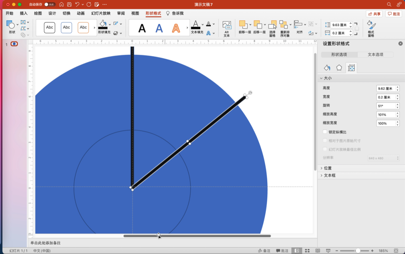Click the Redo icon
The height and width of the screenshot is (254, 405).
coord(89,4)
